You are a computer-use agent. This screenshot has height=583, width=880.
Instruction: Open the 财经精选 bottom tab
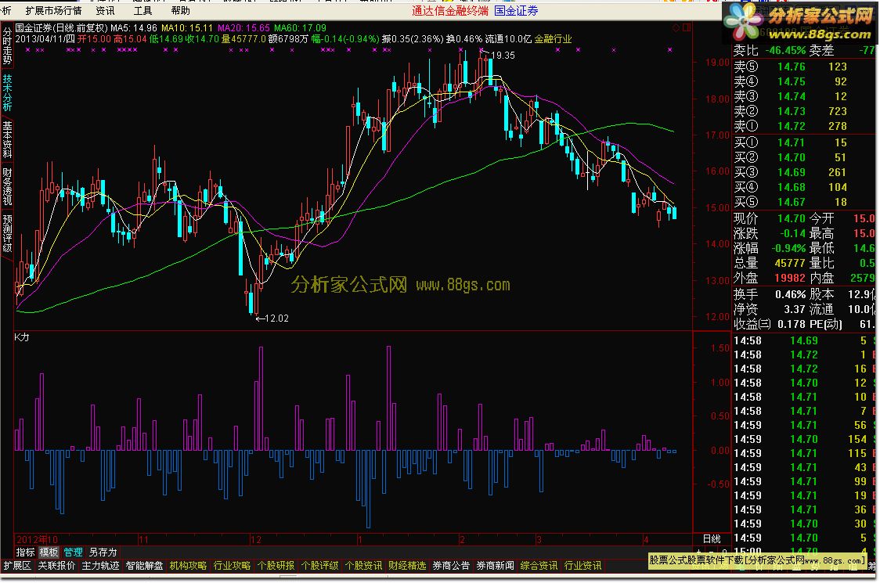407,566
